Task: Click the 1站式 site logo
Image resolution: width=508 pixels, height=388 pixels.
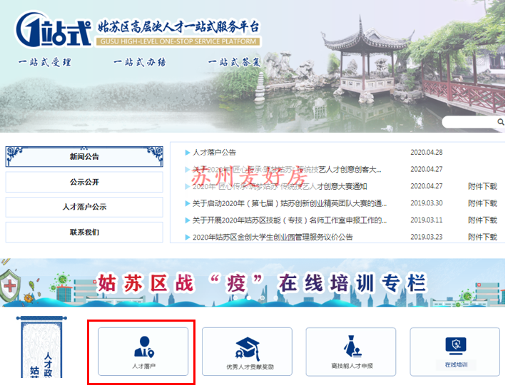Action: 54,29
